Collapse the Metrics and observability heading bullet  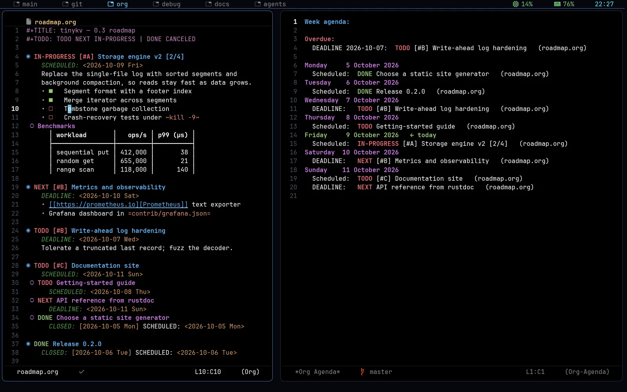(28, 187)
